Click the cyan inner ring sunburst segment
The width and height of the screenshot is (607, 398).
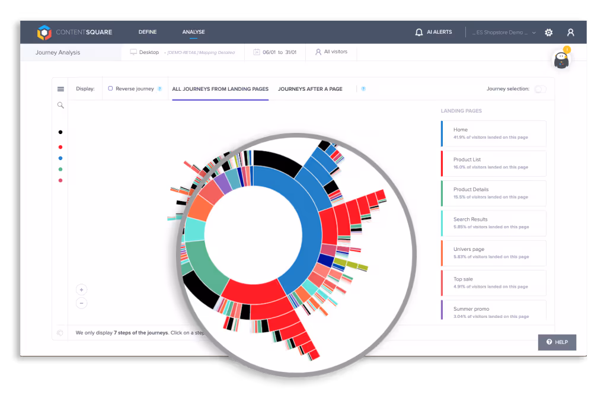pyautogui.click(x=196, y=230)
